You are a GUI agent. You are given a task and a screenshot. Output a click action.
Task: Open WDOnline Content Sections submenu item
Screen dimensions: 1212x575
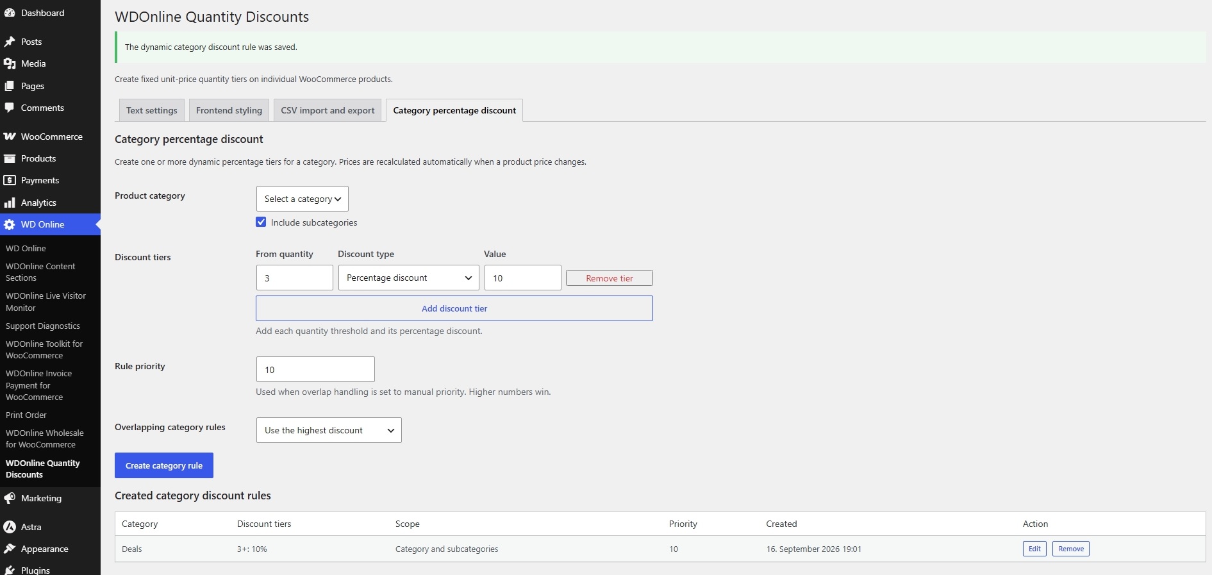(x=40, y=272)
